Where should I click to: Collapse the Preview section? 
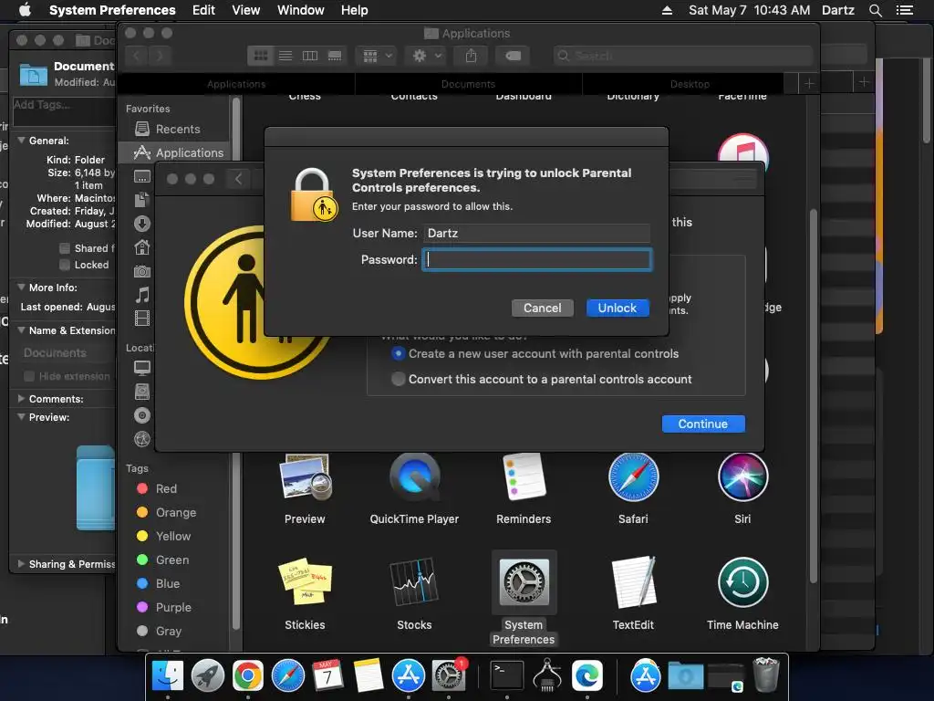tap(22, 417)
